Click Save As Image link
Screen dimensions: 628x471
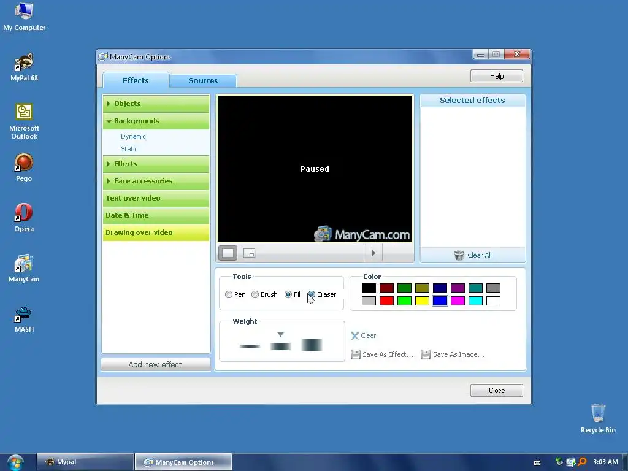pyautogui.click(x=459, y=354)
